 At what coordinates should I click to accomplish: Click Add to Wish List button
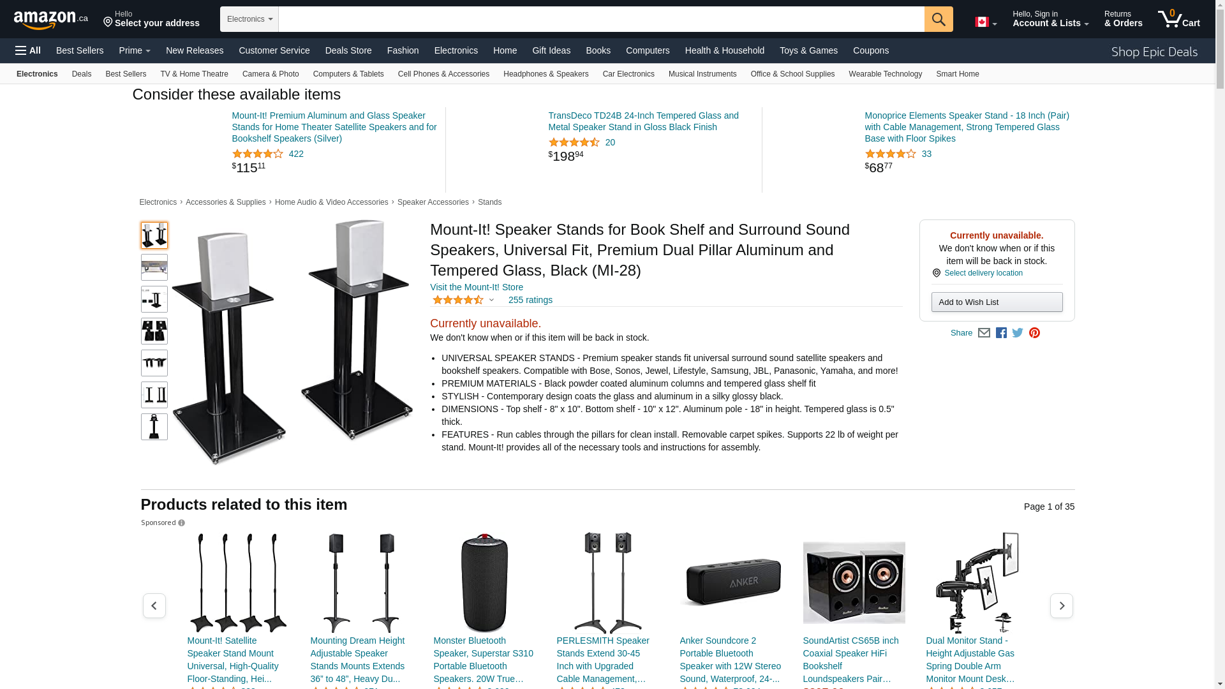tap(997, 302)
